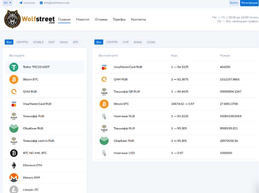Select the CASH filter tab

pos(151,42)
